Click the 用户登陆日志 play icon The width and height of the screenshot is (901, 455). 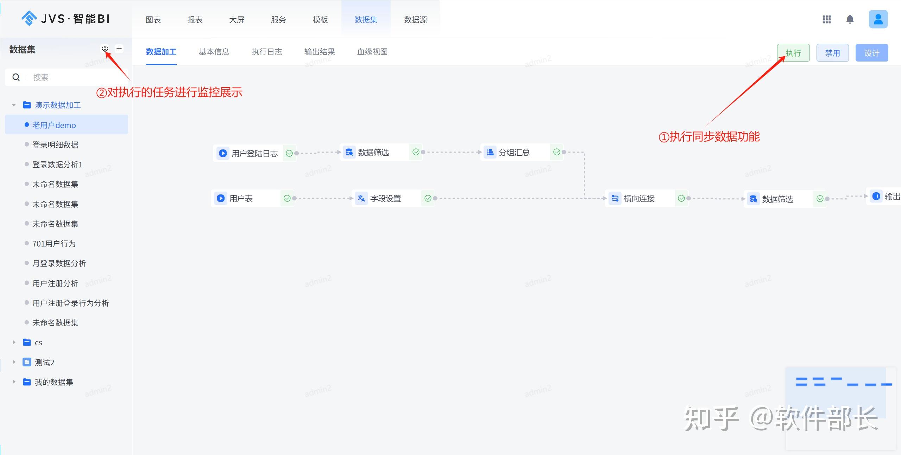223,153
